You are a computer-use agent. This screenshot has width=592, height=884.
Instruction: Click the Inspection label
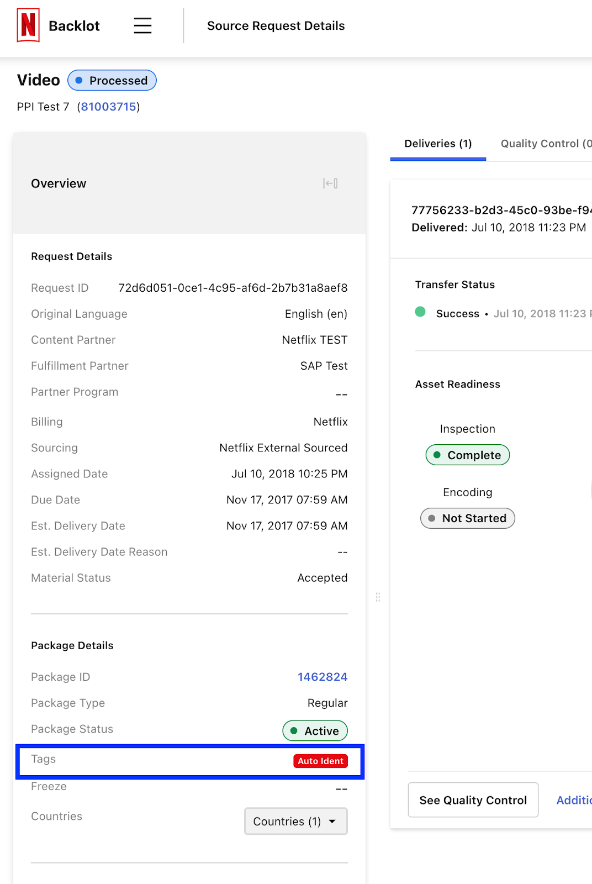(x=468, y=429)
